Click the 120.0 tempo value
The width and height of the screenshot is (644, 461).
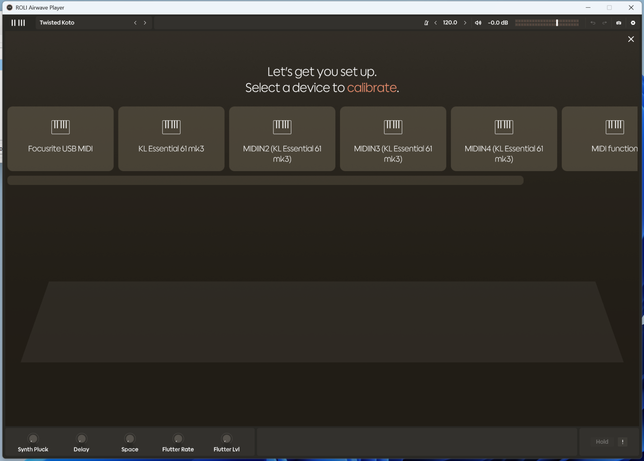tap(450, 23)
